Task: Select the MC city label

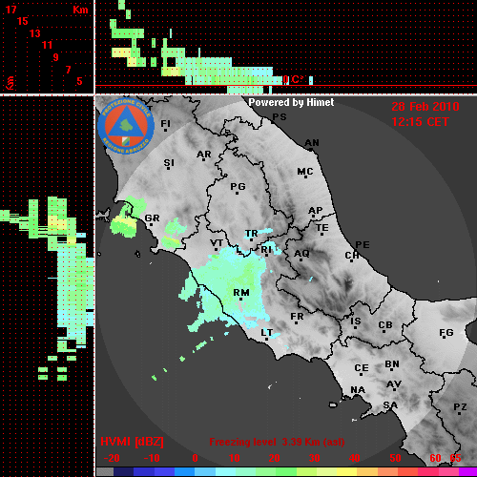Action: click(305, 172)
